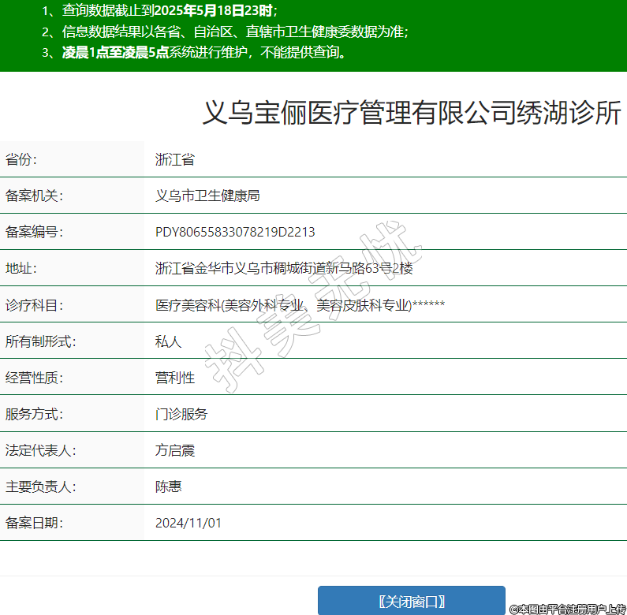Click the clinic name heading 义乌宝俪医疗管理有限公司绣湖诊所
Image resolution: width=627 pixels, height=615 pixels.
(412, 113)
